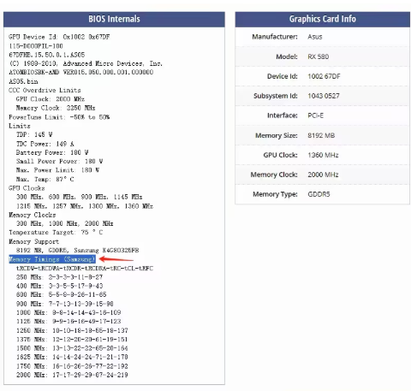Click the Manufacturer: label in card info
This screenshot has width=411, height=391.
coord(275,37)
